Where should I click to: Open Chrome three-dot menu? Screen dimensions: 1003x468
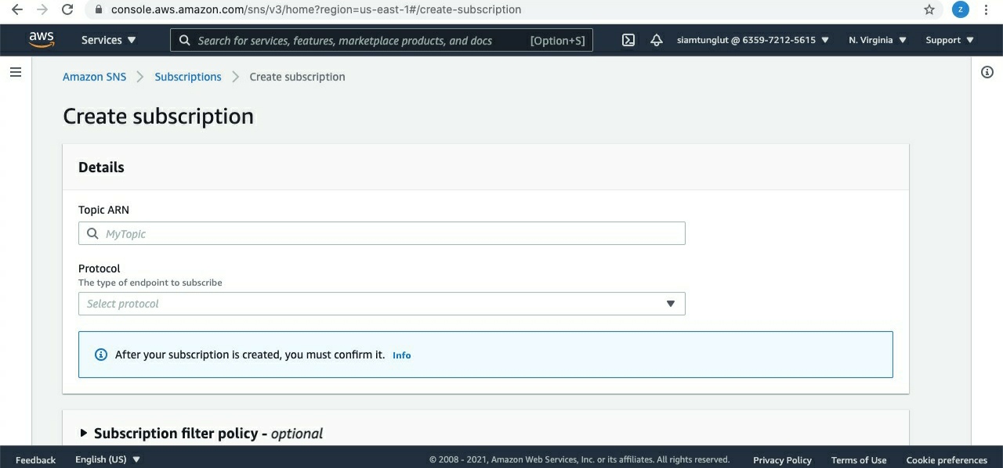pyautogui.click(x=986, y=10)
